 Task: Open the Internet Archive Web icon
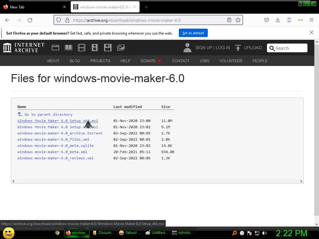point(55,48)
